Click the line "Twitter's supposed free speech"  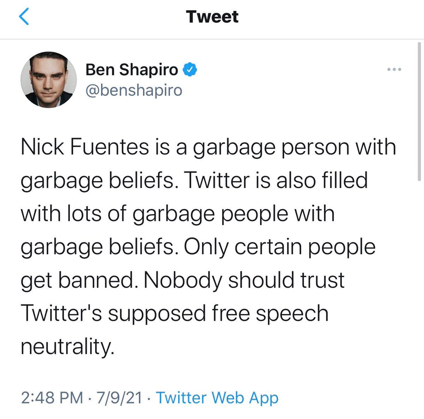point(175,313)
